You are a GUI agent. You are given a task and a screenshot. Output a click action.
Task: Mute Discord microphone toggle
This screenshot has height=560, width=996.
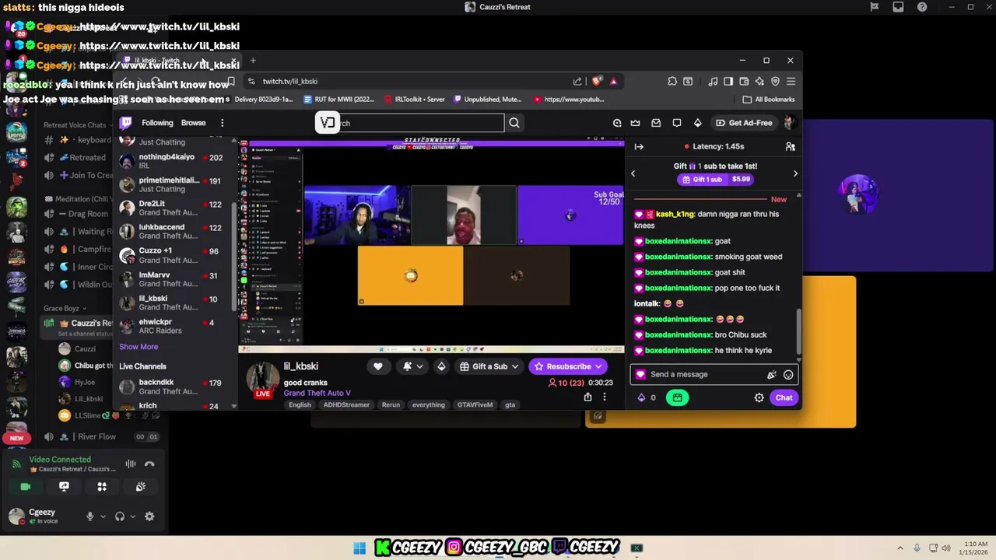(x=89, y=516)
